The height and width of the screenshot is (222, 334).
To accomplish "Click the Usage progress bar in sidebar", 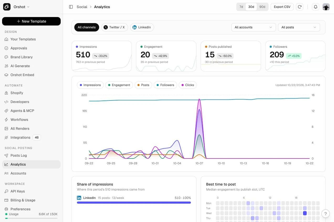I will pos(31,218).
